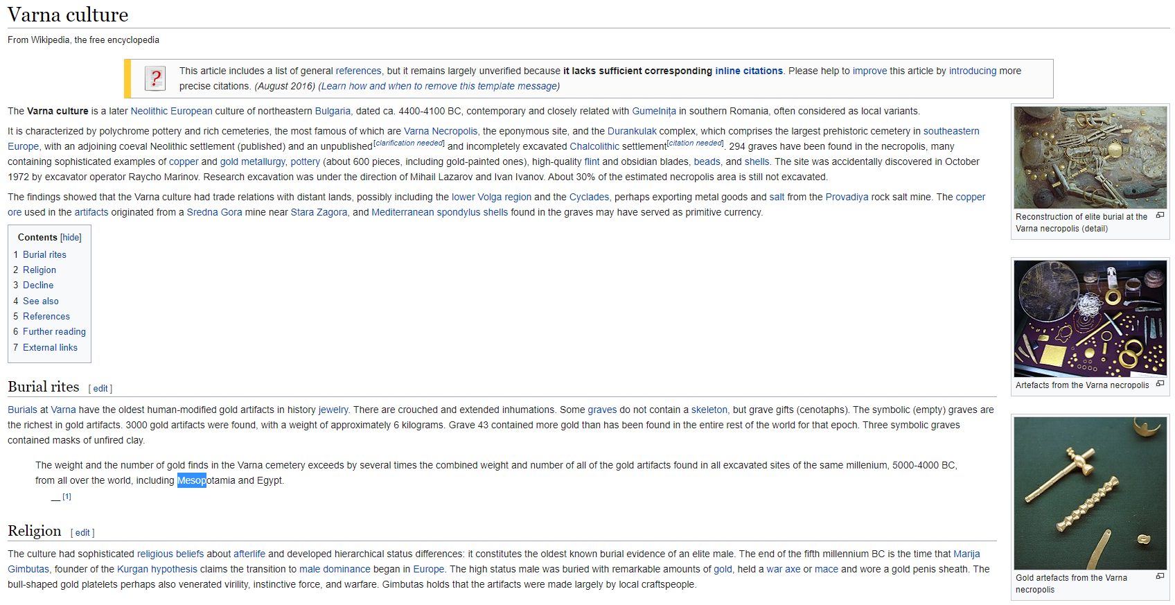The height and width of the screenshot is (605, 1175).
Task: Open the 'artifacts' link in the copper ore sentence
Action: point(91,212)
